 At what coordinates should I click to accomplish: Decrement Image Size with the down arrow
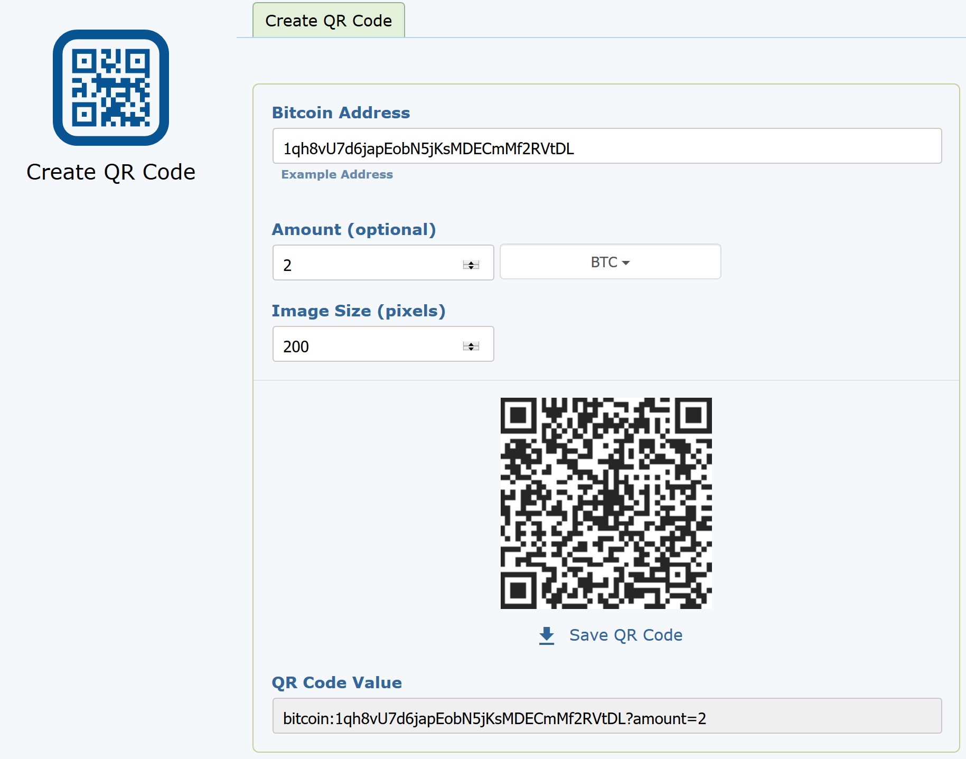[471, 349]
